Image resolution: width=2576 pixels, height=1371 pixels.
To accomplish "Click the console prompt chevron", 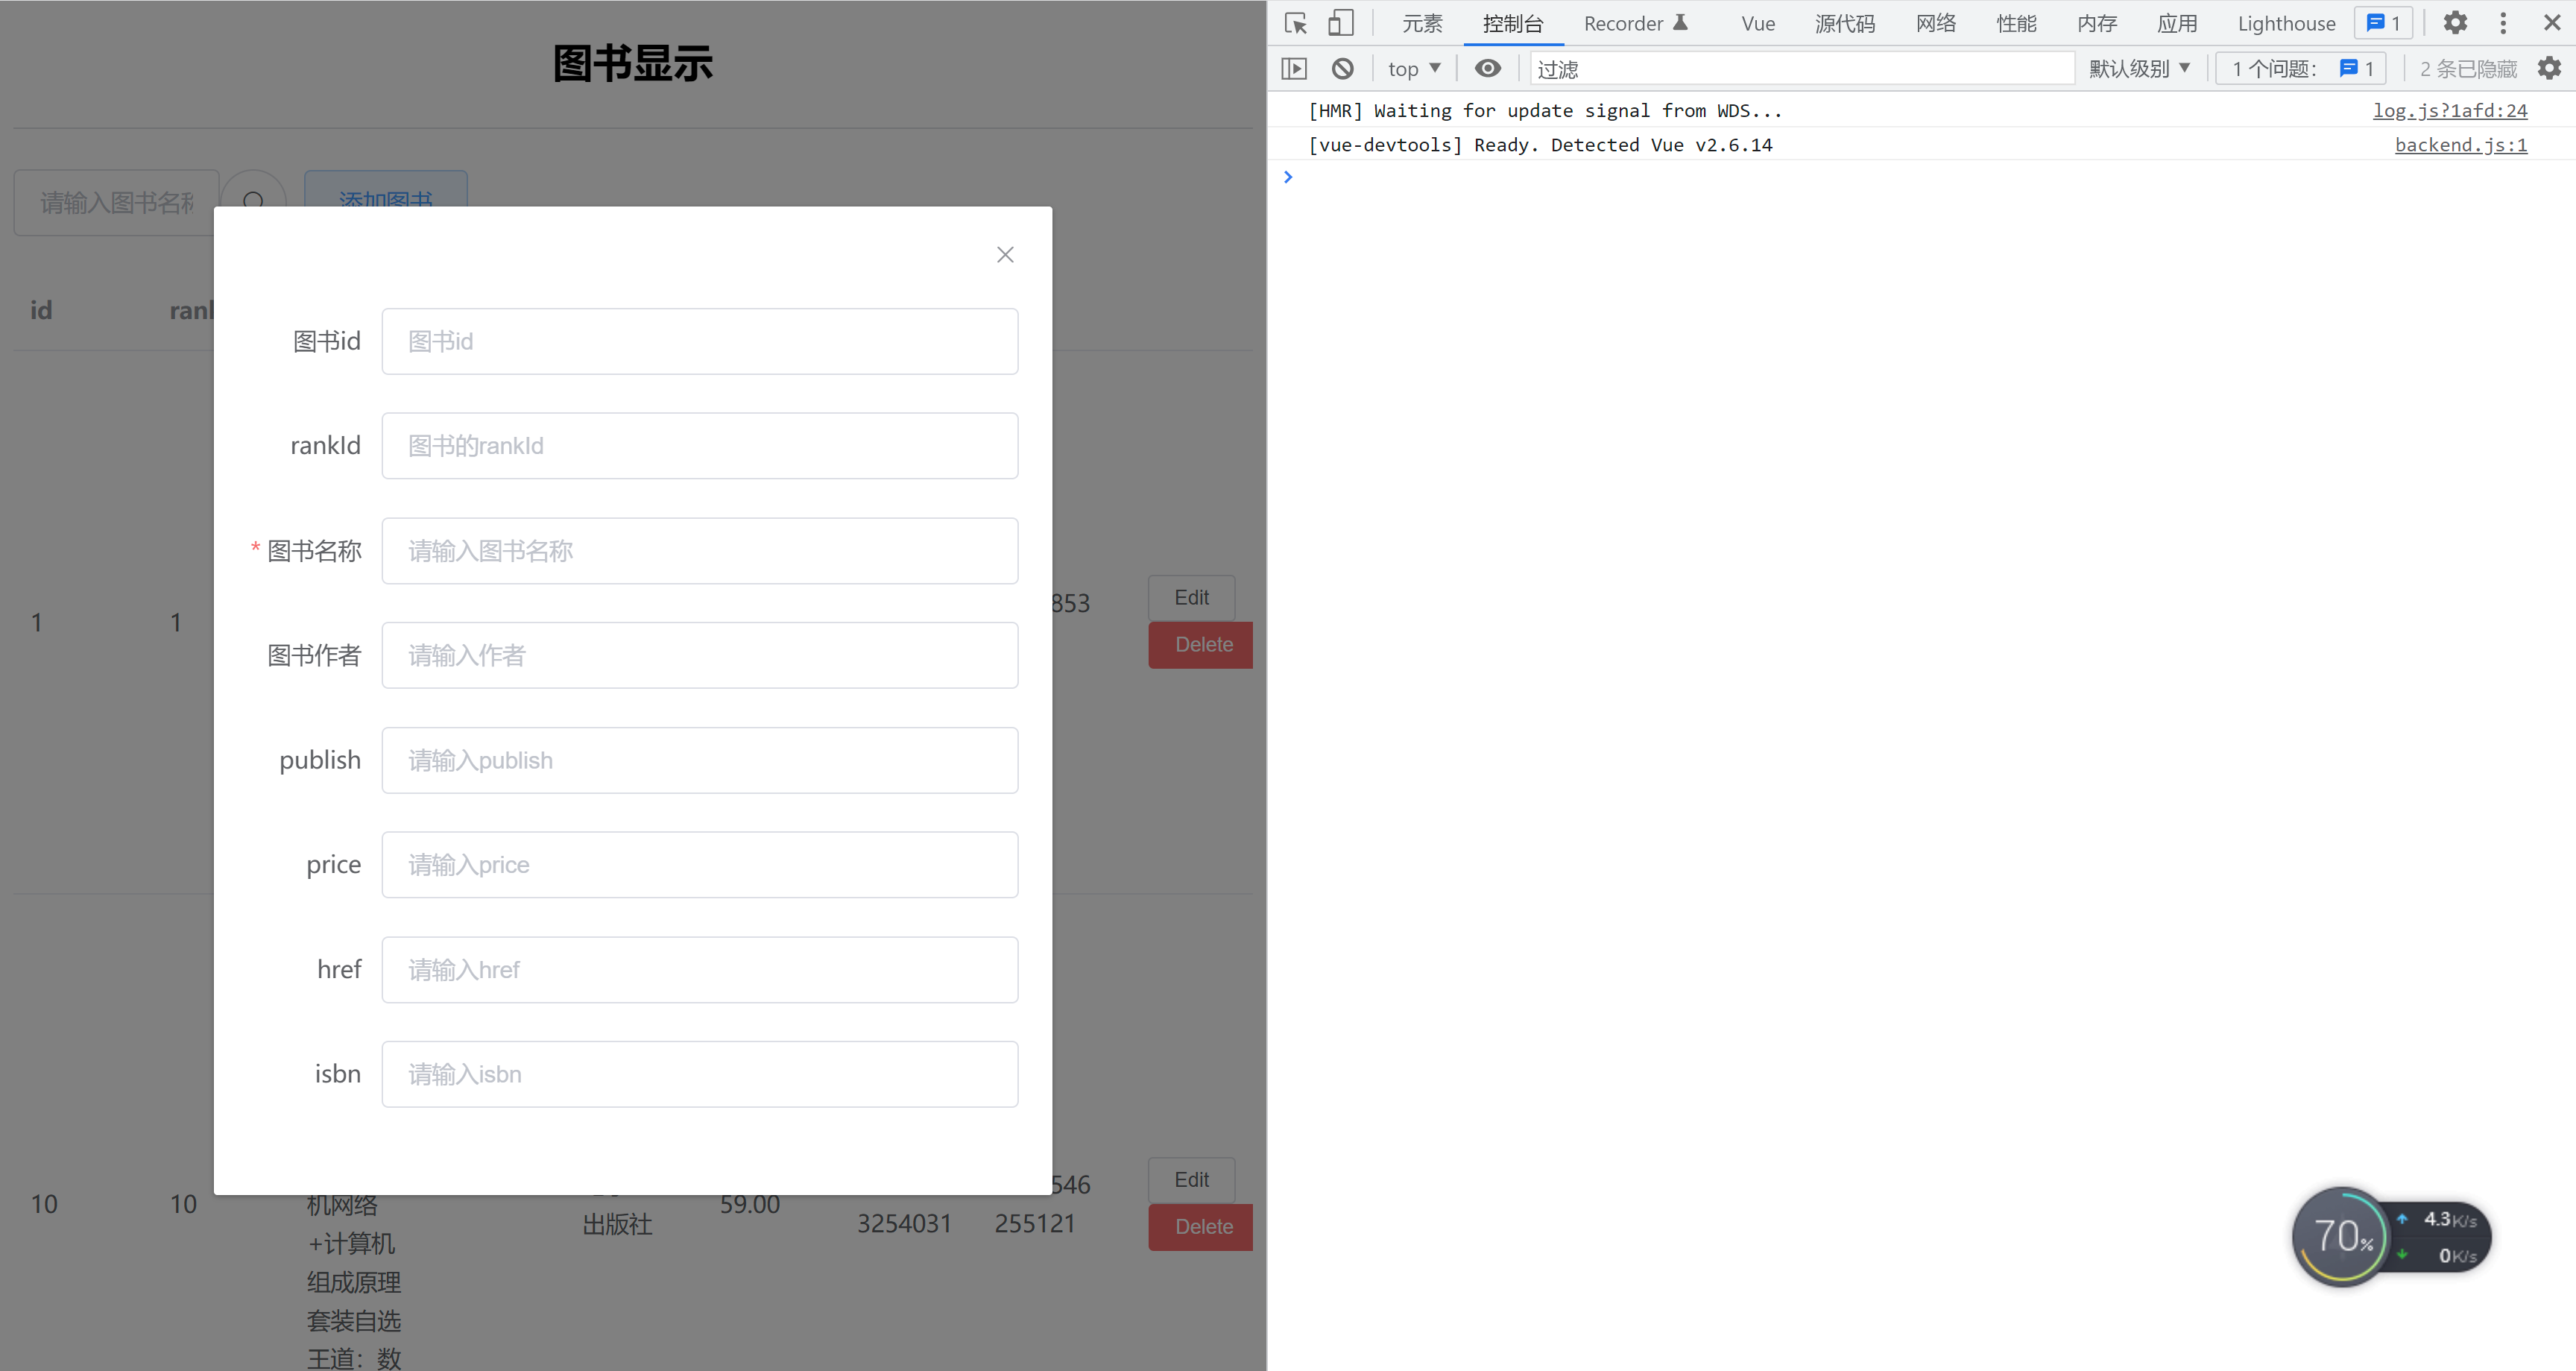I will [1288, 177].
